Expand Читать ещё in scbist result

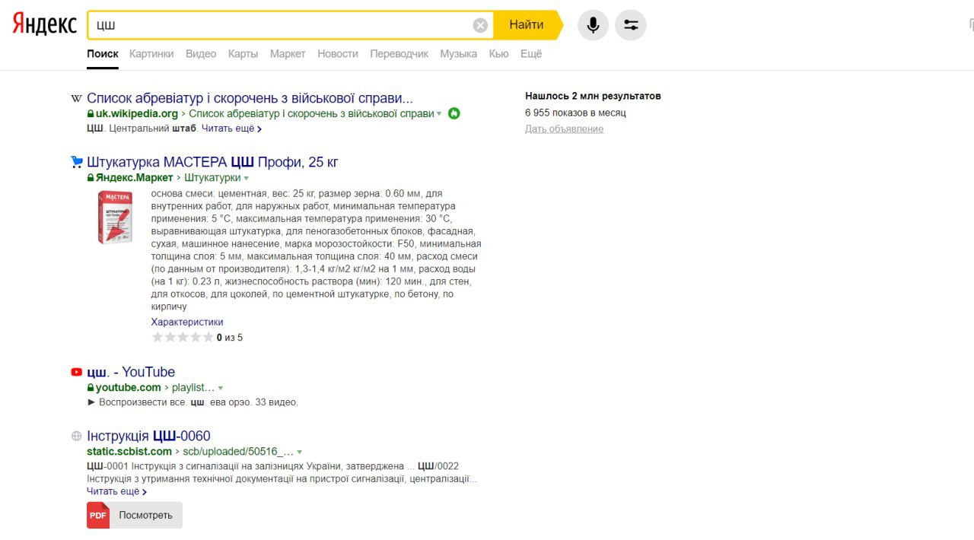pos(117,491)
